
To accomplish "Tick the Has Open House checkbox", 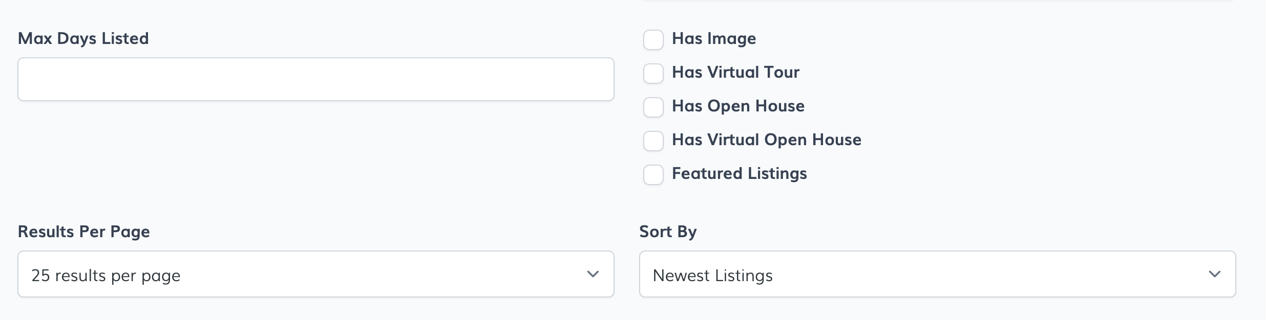I will click(653, 107).
